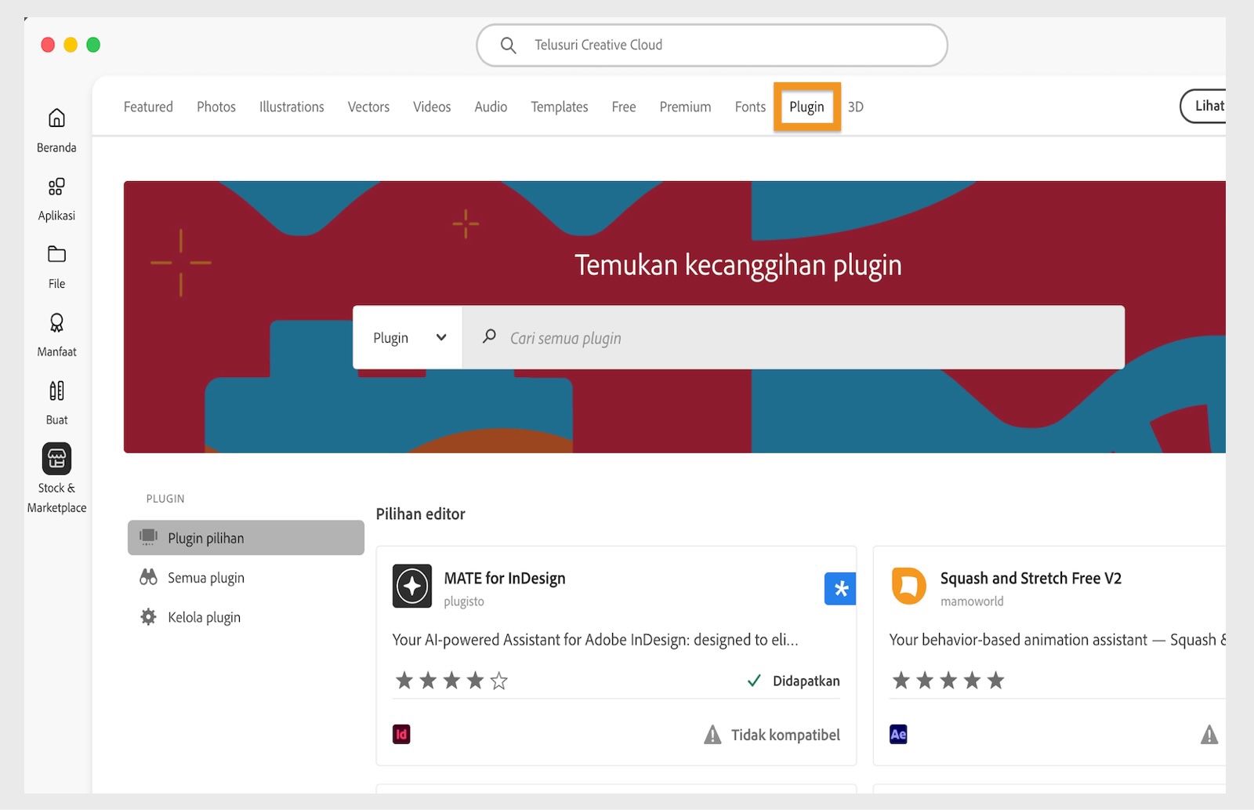
Task: Select the Plugin tab
Action: pos(806,107)
